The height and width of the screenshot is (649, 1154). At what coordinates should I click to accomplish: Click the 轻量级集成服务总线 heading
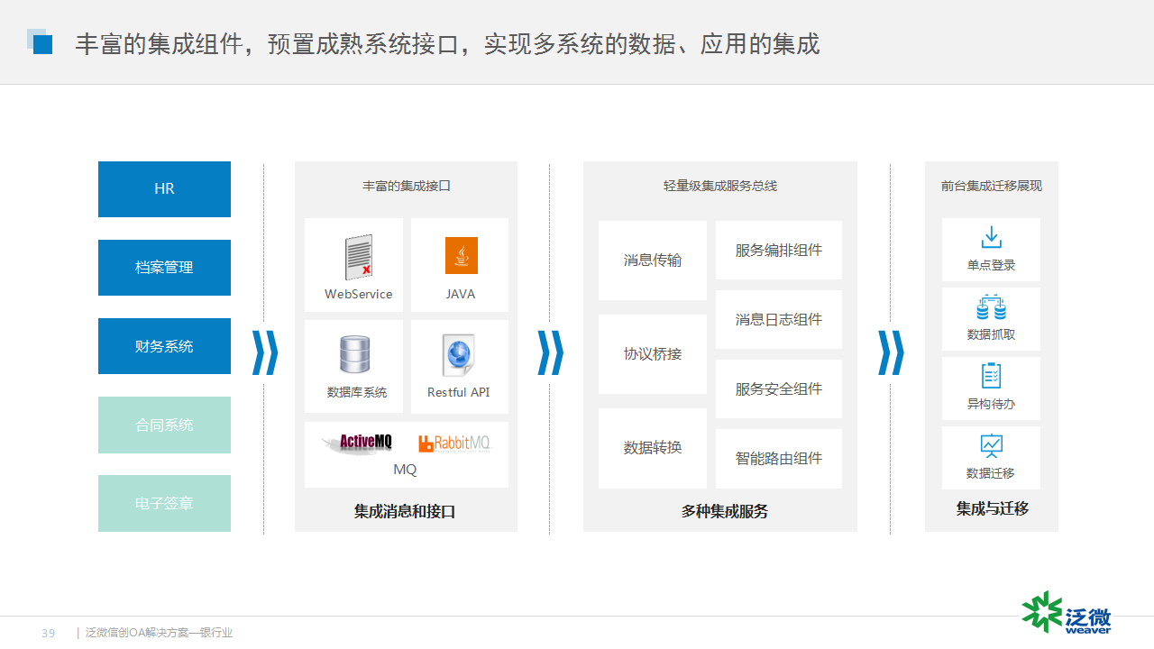[x=720, y=186]
